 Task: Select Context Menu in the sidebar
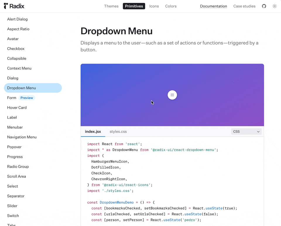click(19, 68)
